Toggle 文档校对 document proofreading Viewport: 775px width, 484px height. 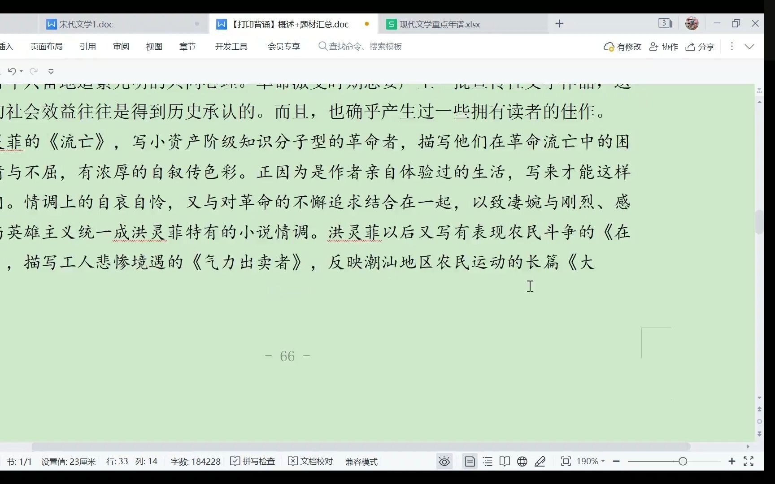click(310, 461)
